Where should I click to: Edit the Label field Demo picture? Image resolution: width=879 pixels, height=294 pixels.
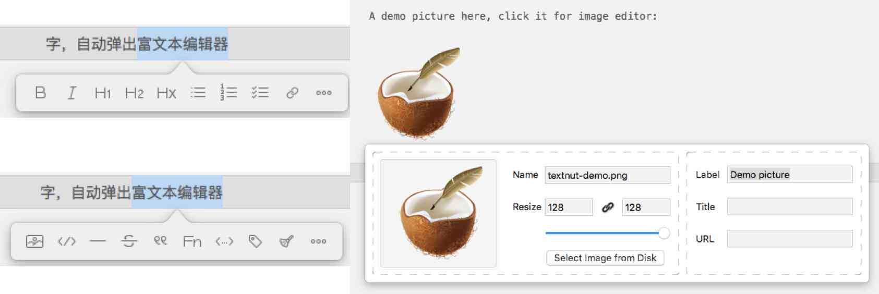[790, 175]
